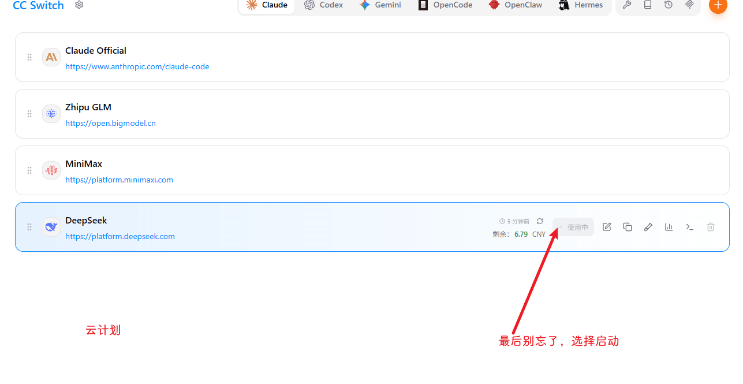Open the book icon in top toolbar
The image size is (743, 384).
[x=648, y=5]
